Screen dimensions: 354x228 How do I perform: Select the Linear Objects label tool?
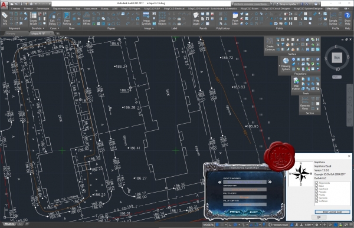tap(162, 18)
